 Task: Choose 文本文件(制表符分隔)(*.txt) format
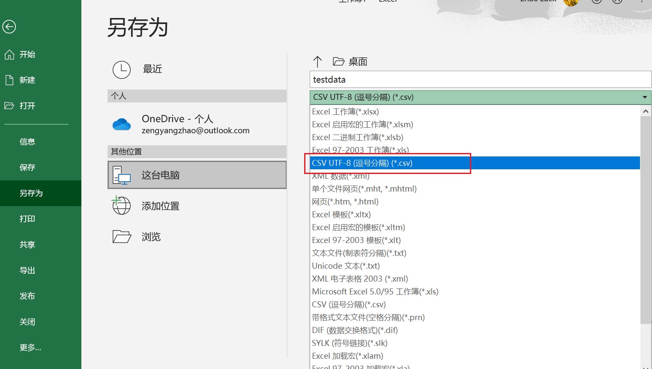click(x=475, y=253)
